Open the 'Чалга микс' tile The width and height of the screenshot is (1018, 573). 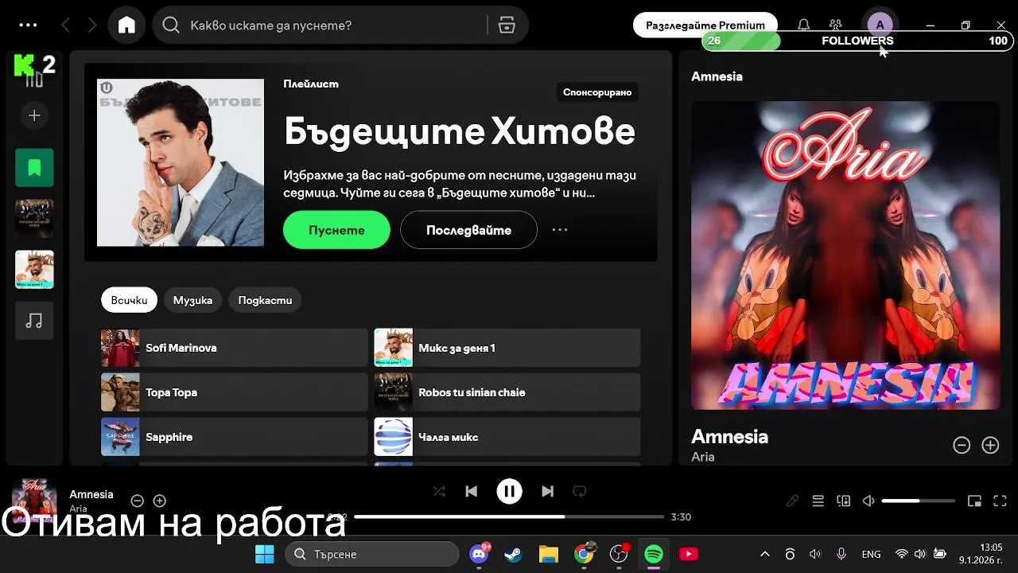tap(507, 437)
